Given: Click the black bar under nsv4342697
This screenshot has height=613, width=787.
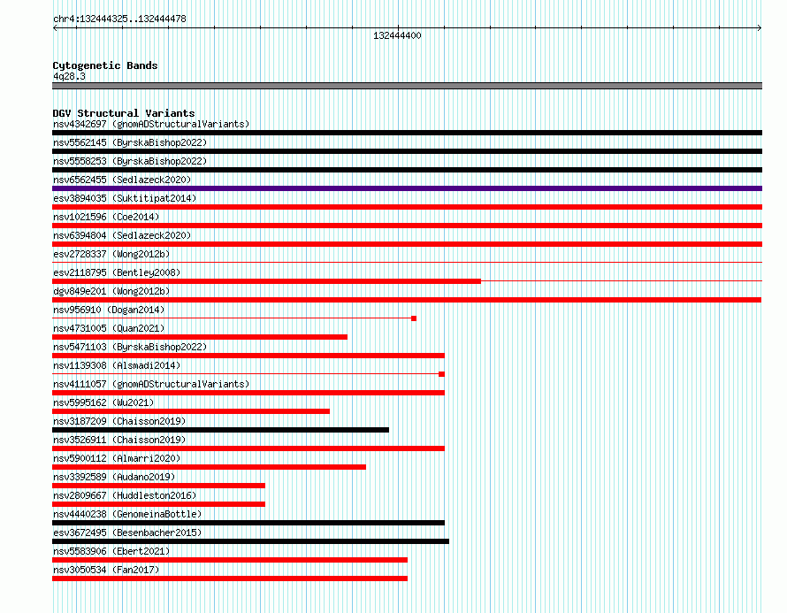Looking at the screenshot, I should [x=407, y=133].
